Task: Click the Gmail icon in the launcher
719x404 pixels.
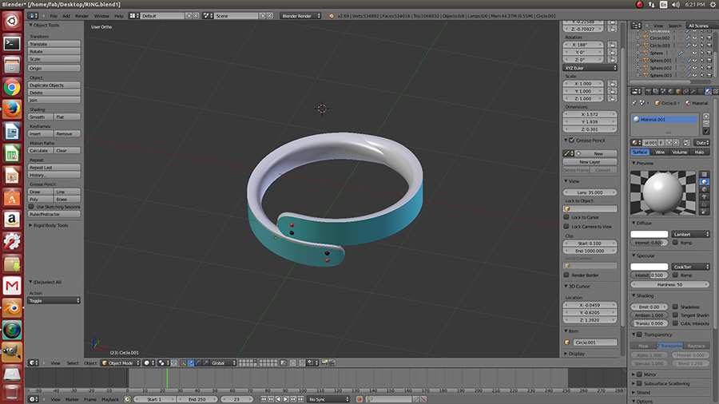Action: pyautogui.click(x=11, y=285)
